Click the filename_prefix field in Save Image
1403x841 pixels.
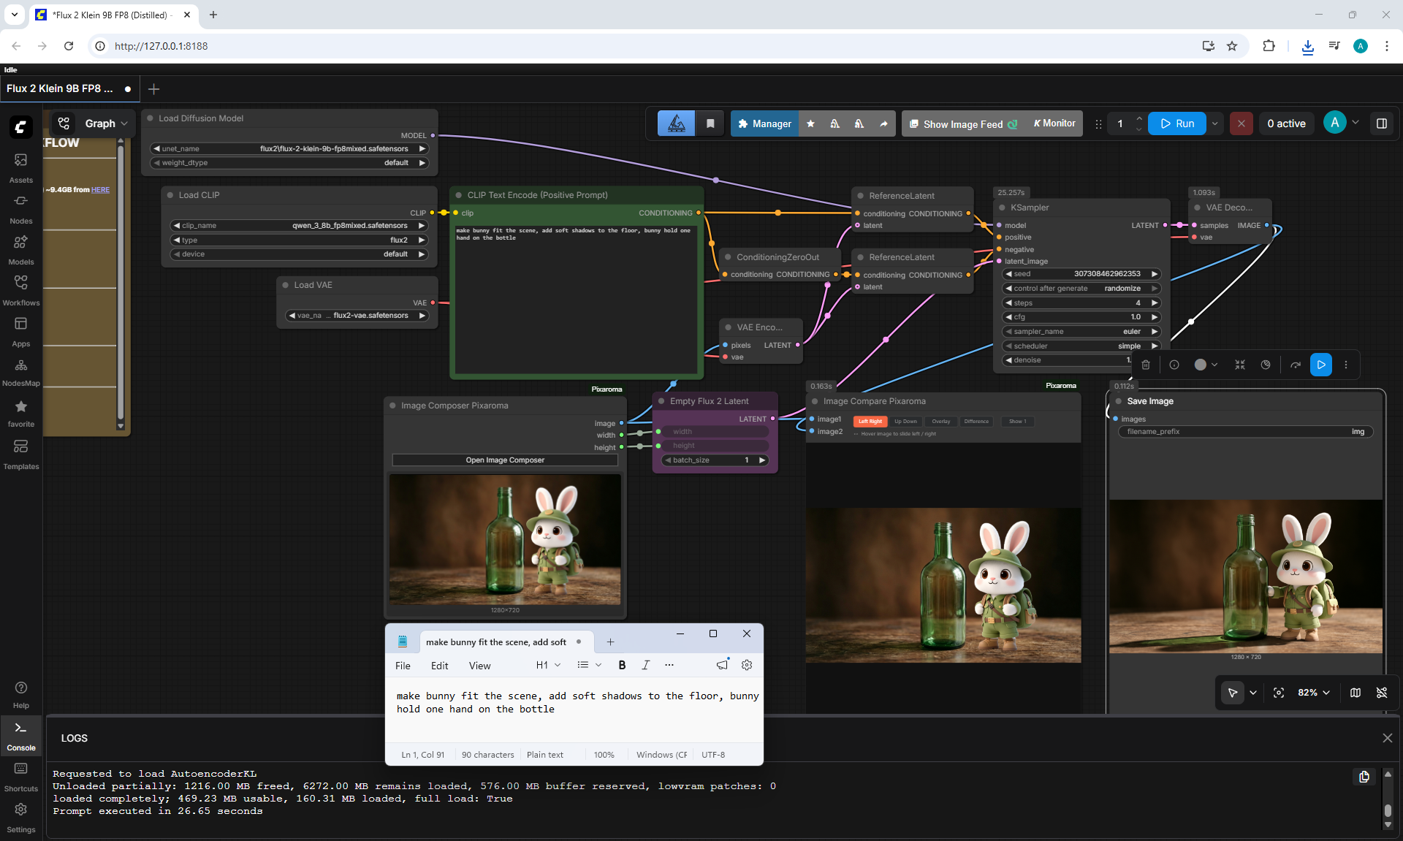[1245, 432]
